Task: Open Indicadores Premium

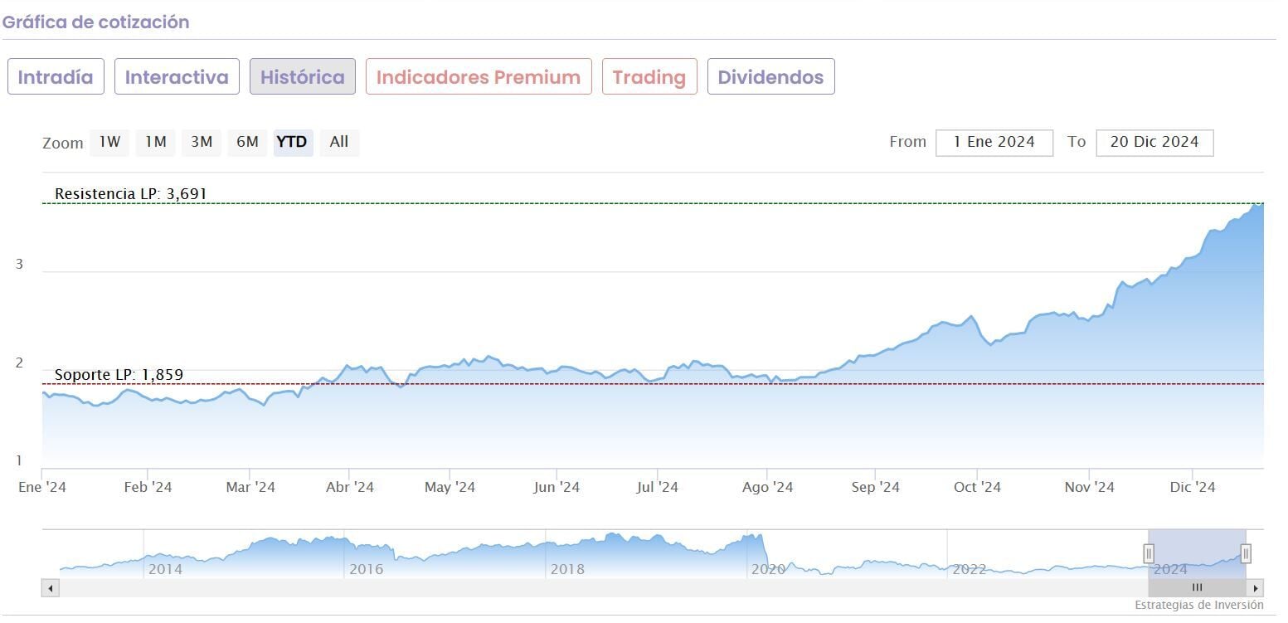Action: click(x=479, y=77)
